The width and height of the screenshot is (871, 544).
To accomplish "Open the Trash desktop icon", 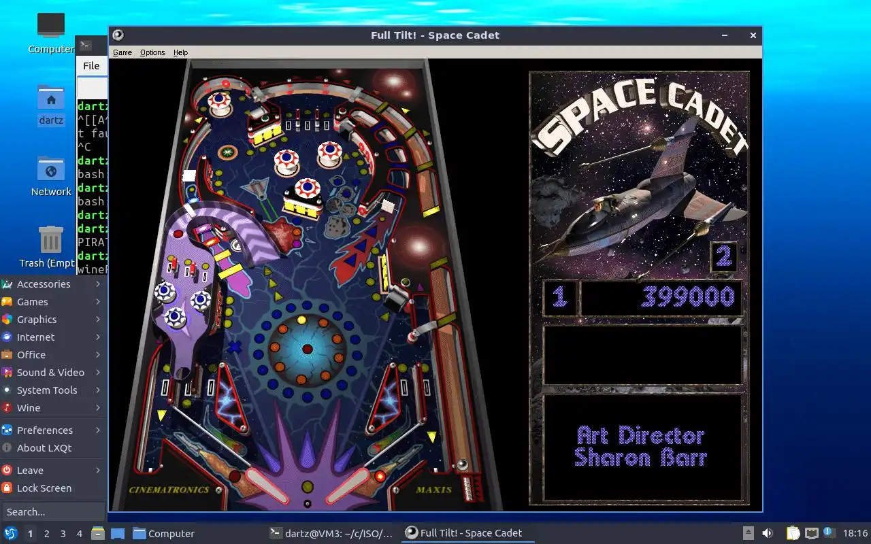I will [x=51, y=248].
